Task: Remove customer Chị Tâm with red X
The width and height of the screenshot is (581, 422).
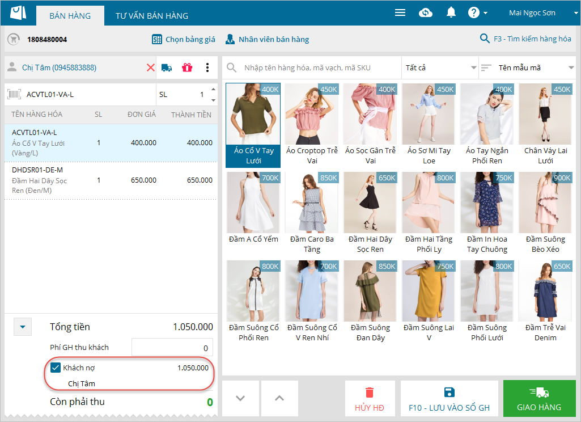Action: pyautogui.click(x=151, y=67)
